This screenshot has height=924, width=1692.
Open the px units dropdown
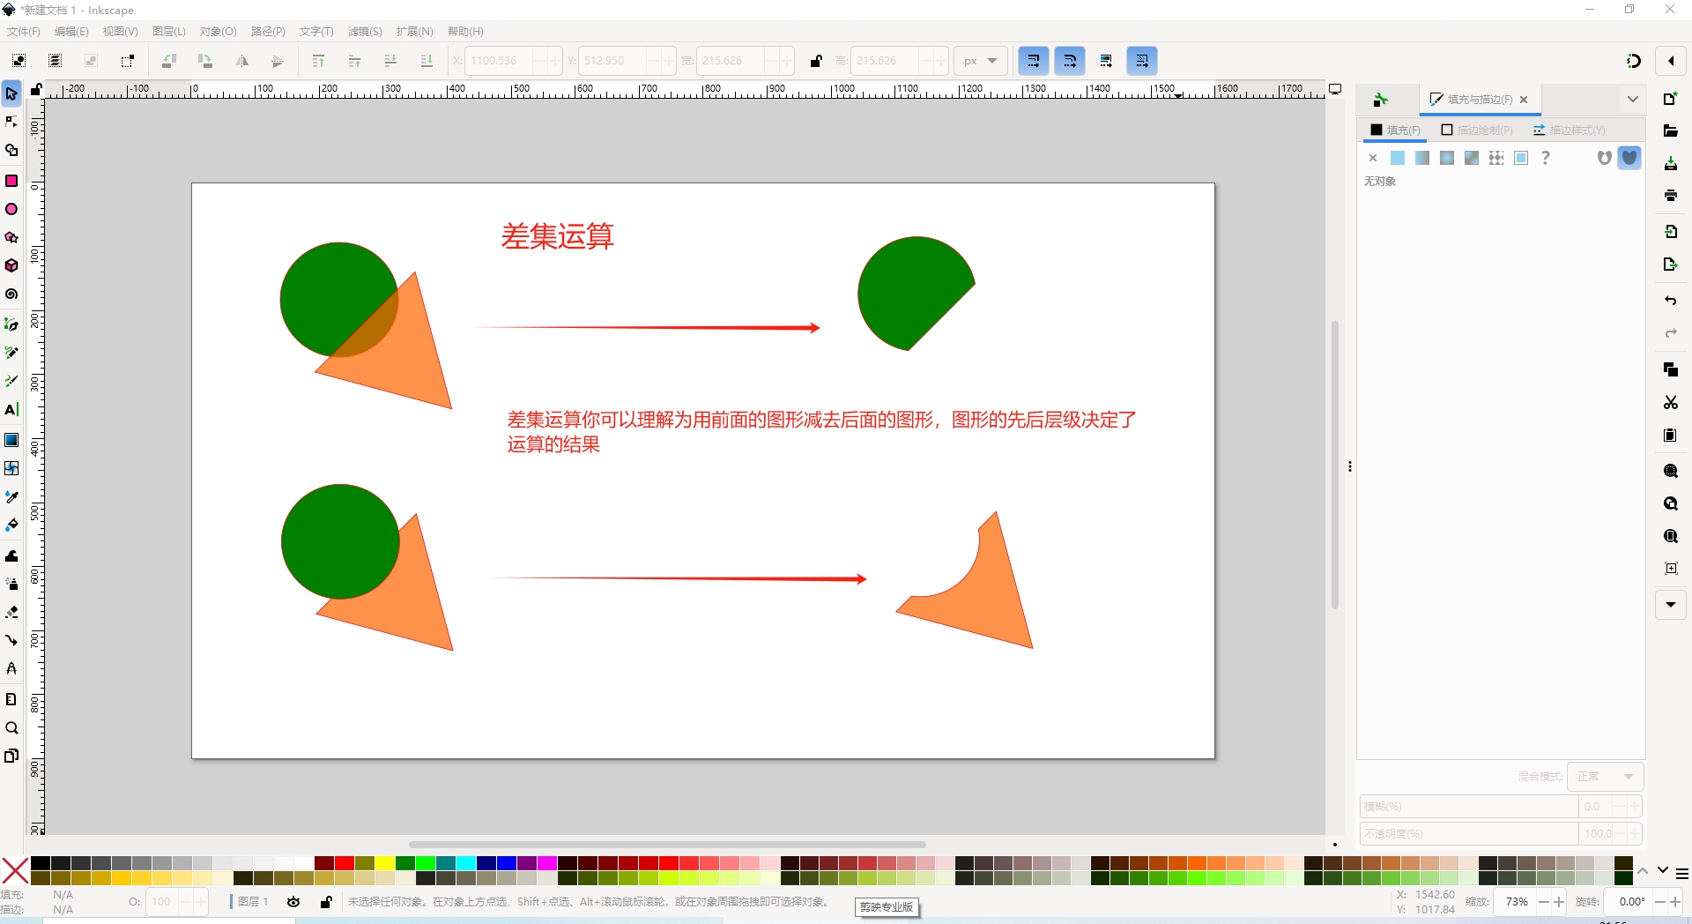click(980, 61)
